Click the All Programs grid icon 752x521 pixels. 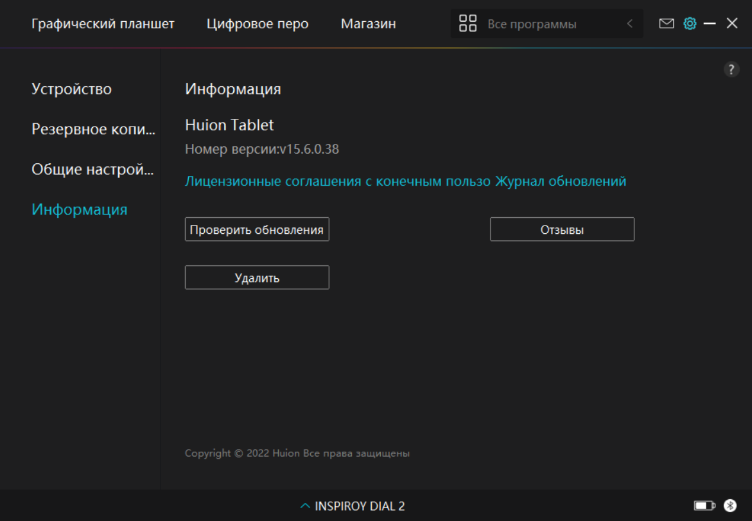[x=468, y=24]
